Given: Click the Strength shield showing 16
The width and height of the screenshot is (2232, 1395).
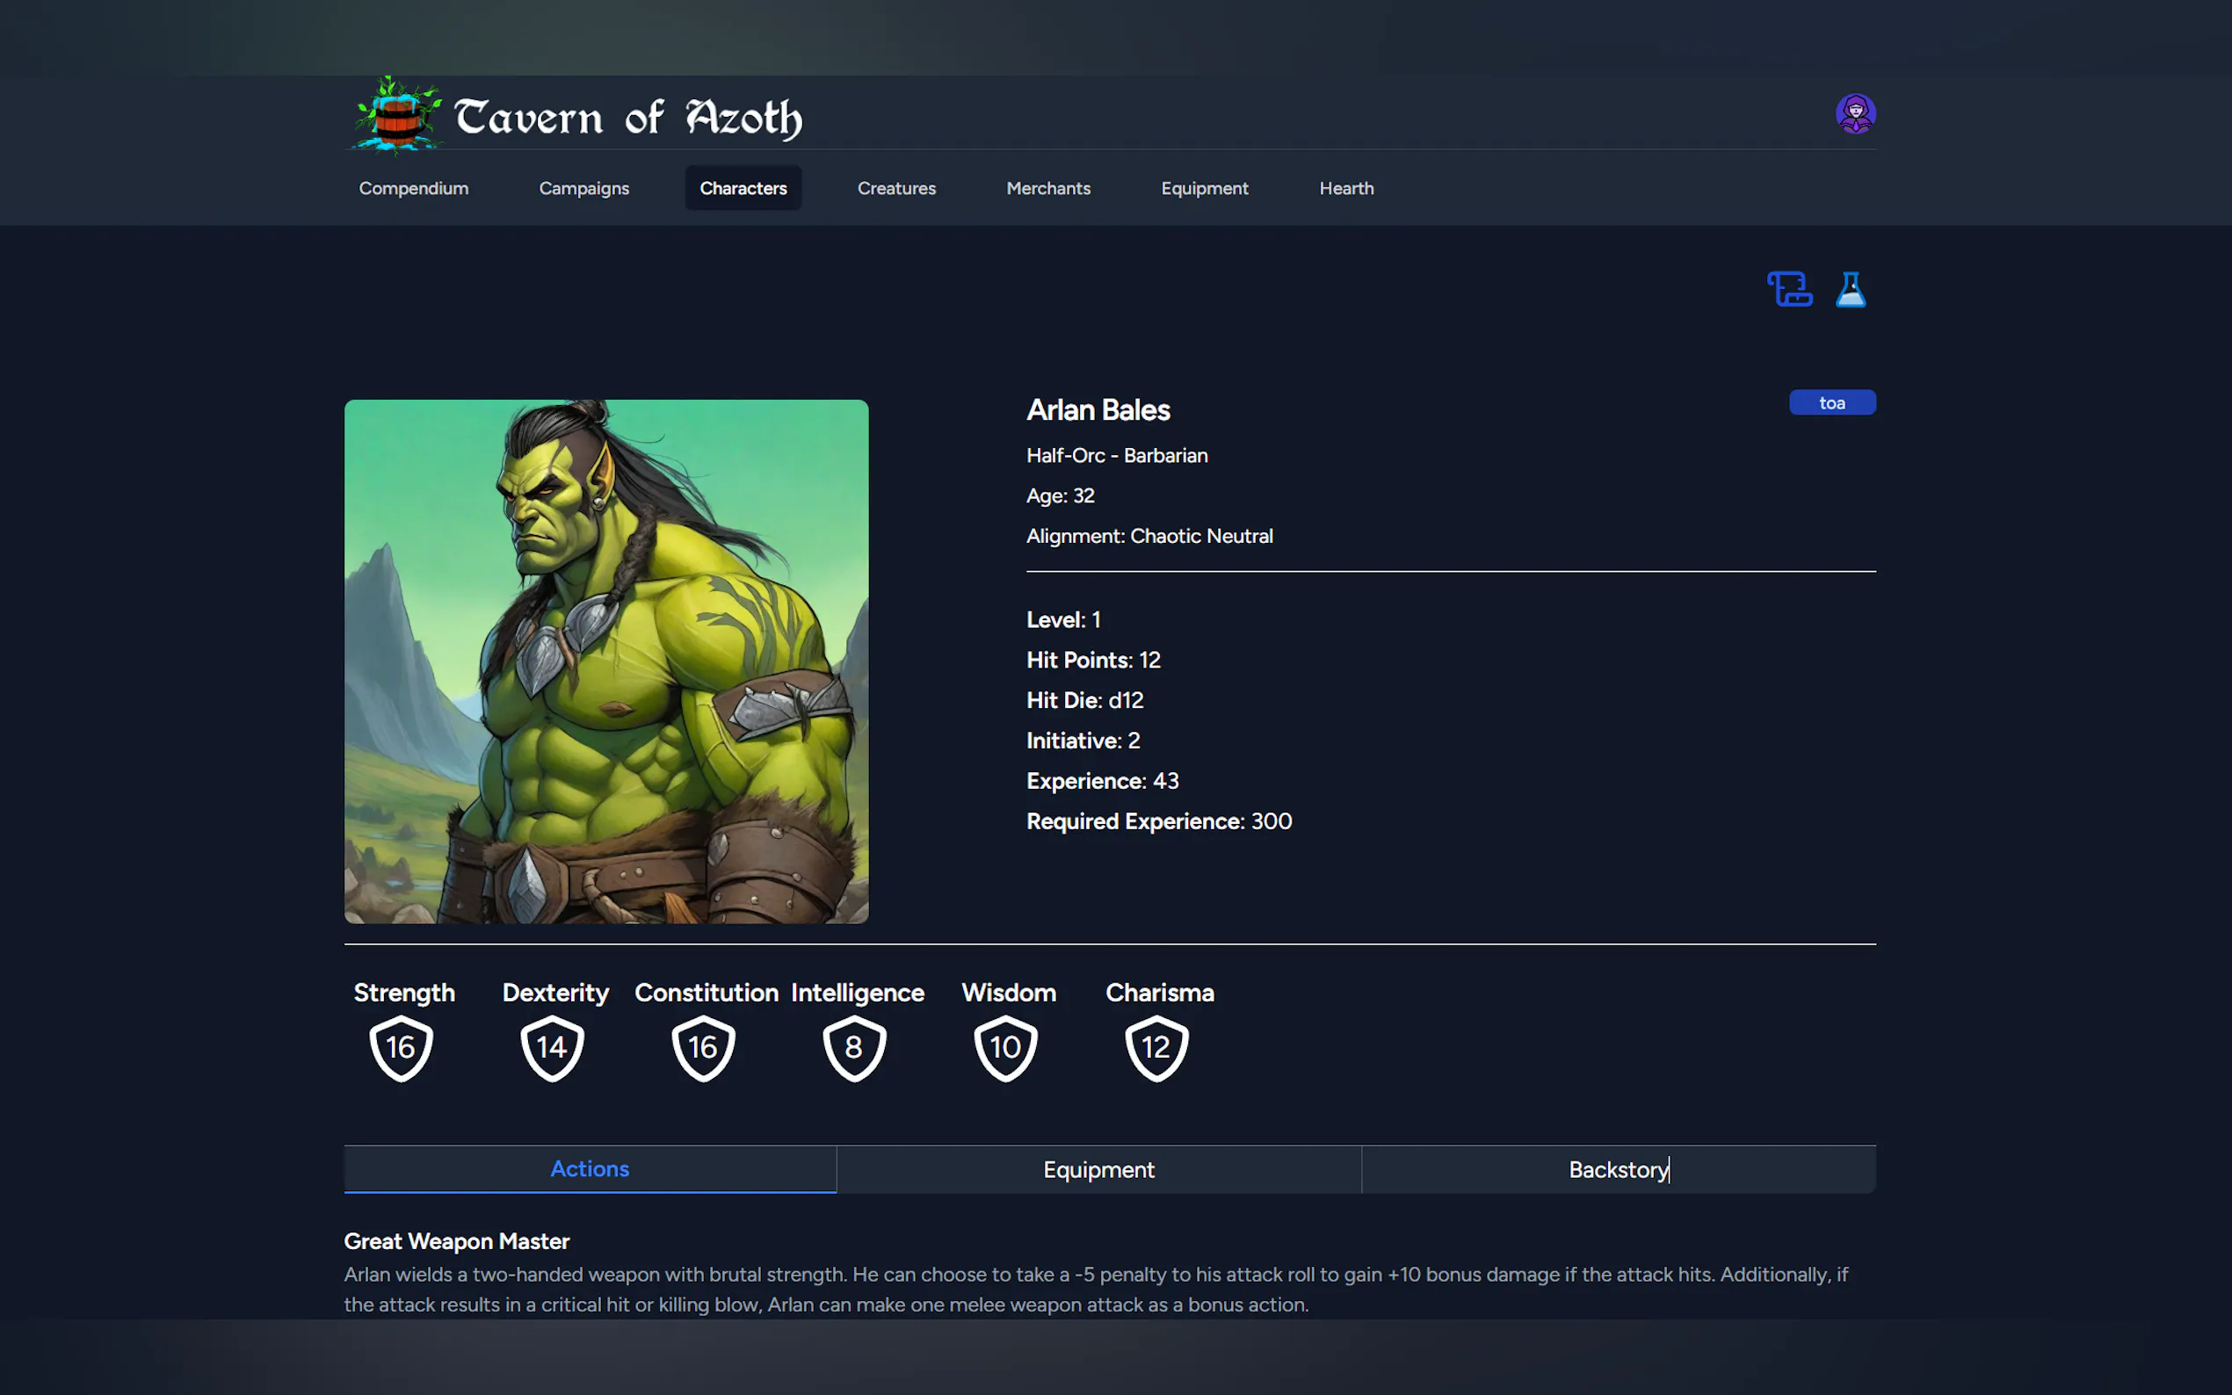Looking at the screenshot, I should pos(401,1047).
